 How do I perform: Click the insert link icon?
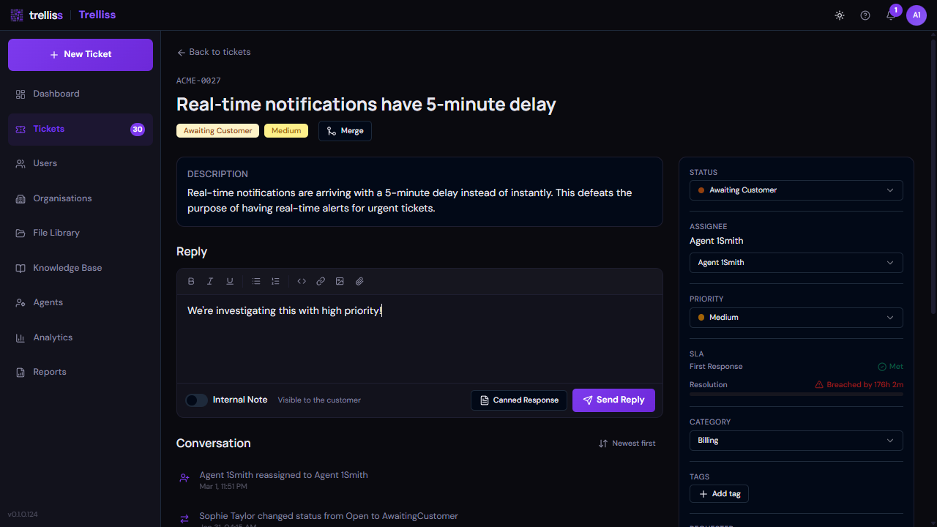[x=321, y=281]
